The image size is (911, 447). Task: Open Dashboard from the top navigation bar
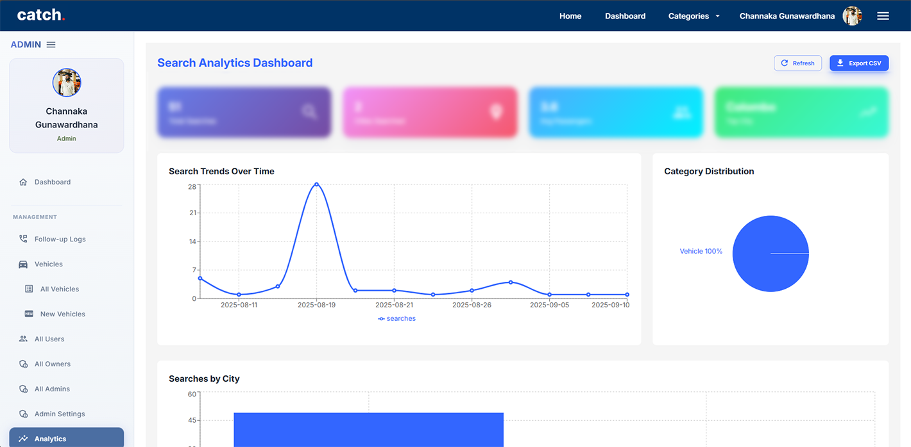(x=625, y=16)
